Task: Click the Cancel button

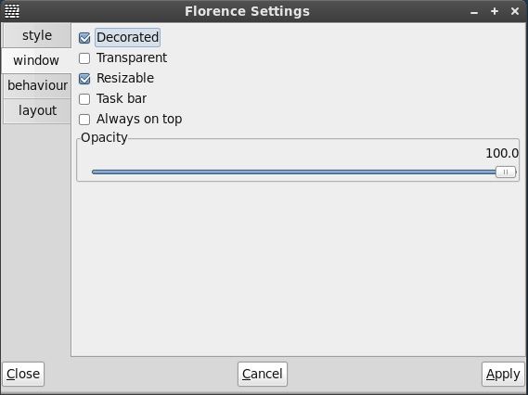Action: 263,374
